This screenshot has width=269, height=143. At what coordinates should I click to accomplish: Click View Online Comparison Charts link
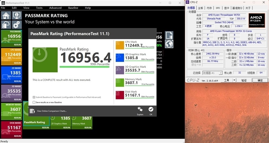(51, 111)
